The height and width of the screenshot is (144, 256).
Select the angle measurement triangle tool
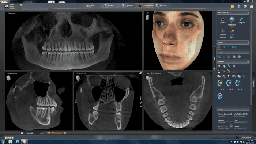click(219, 71)
